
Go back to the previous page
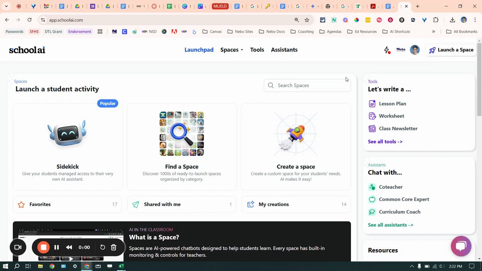pyautogui.click(x=7, y=20)
